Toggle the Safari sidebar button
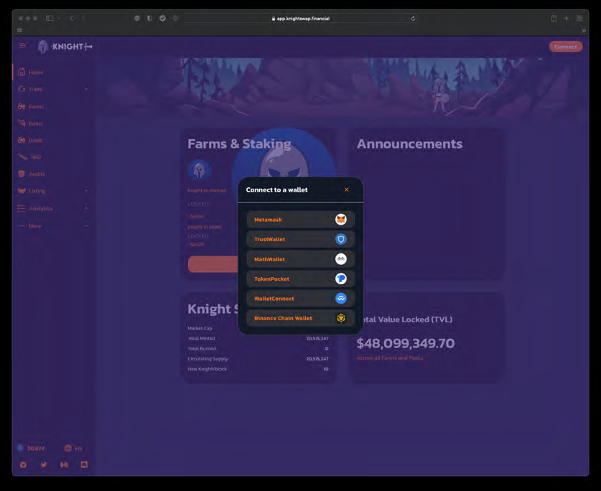Viewport: 601px width, 491px height. [x=50, y=18]
